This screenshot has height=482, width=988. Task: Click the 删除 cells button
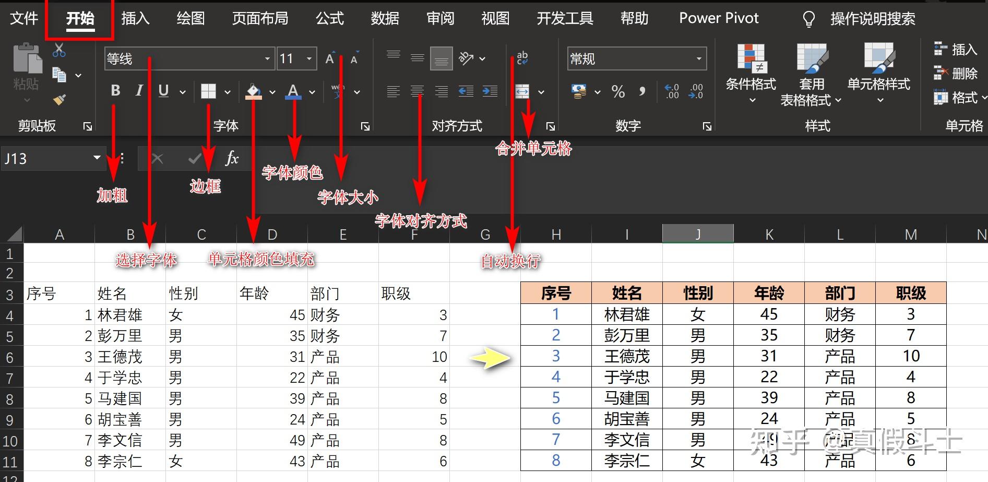pos(955,73)
